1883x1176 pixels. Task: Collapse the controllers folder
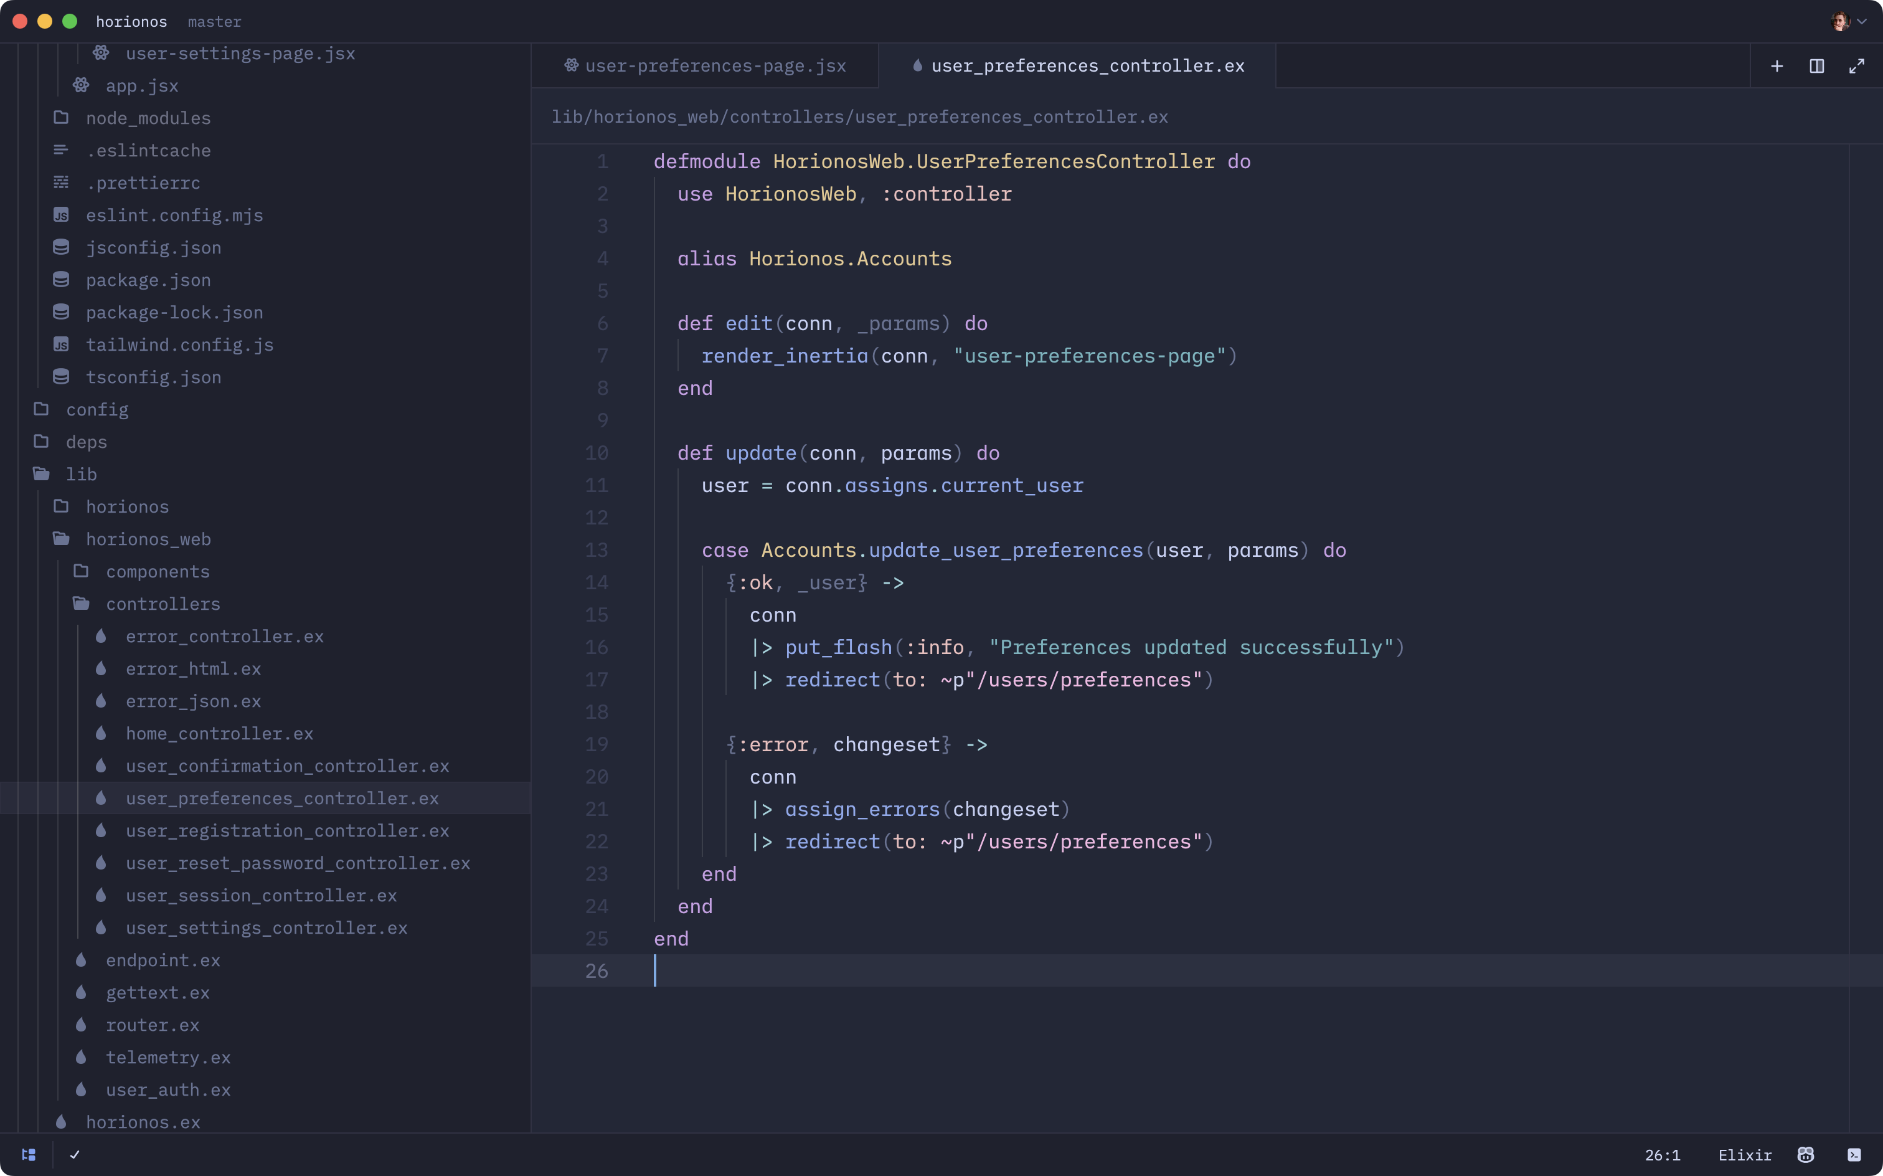coord(163,604)
